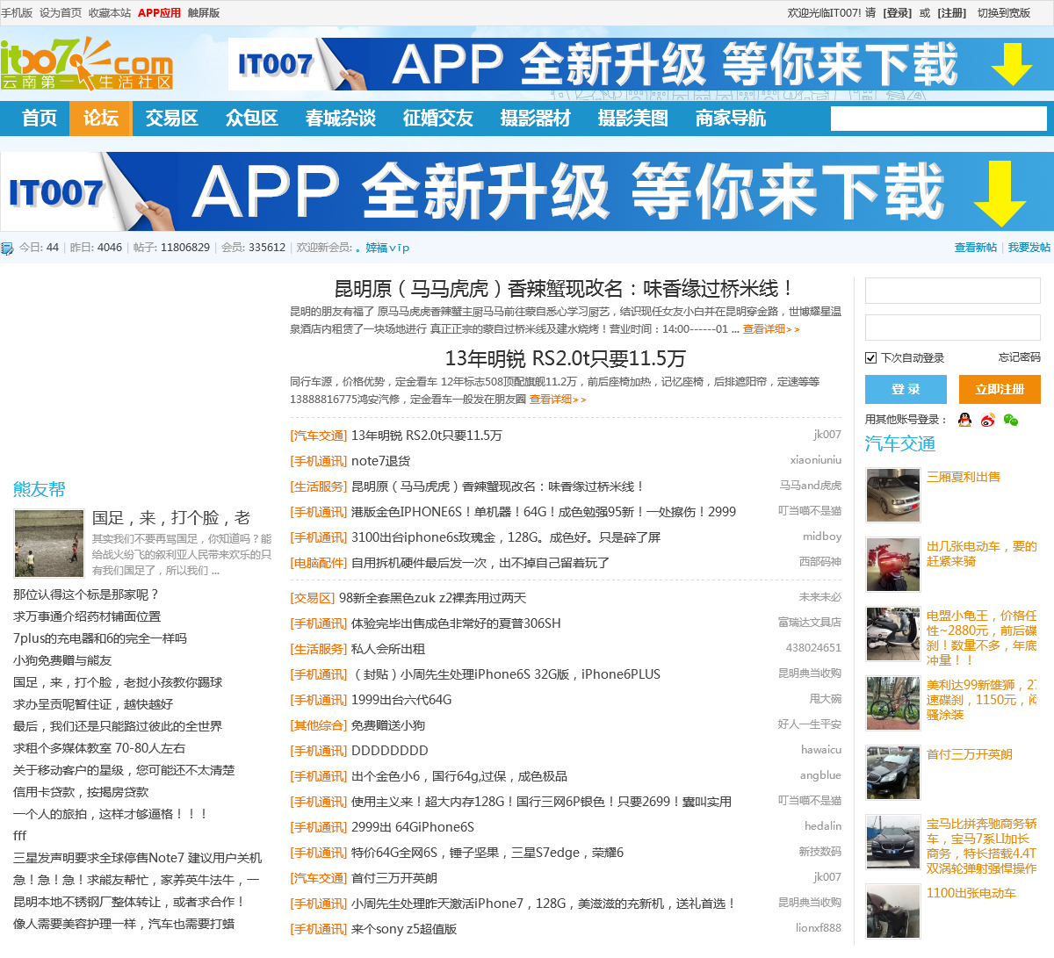Open post 私人会所出租

point(388,649)
